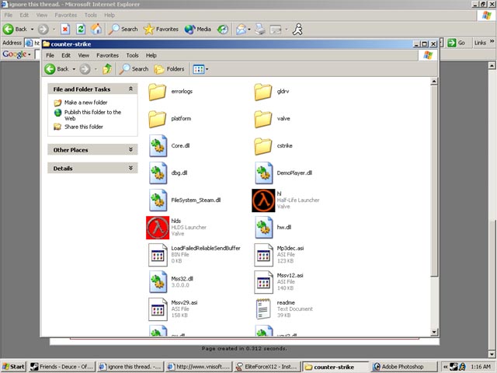Open the Google toolbar dropdown

(30, 54)
